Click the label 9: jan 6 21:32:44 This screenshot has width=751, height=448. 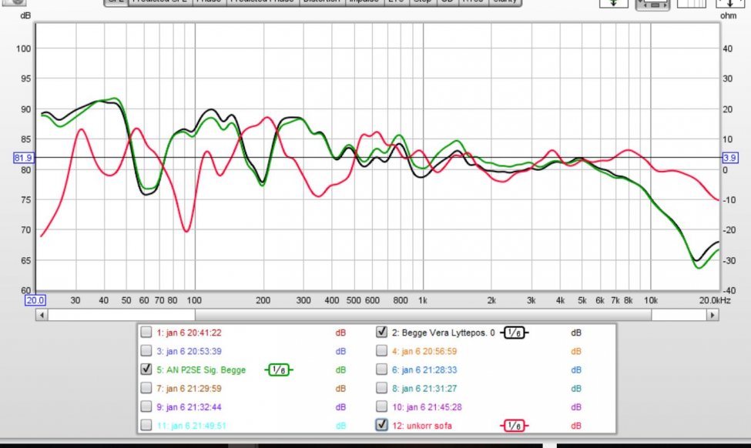click(x=189, y=407)
